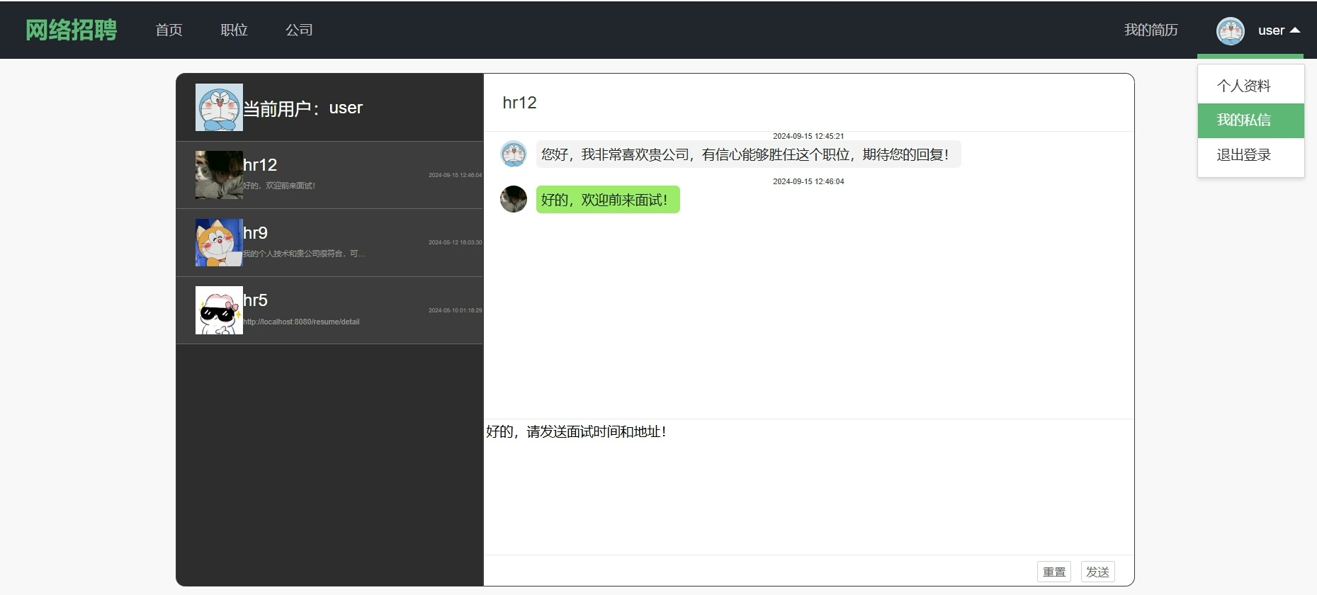This screenshot has width=1317, height=595.
Task: Click the hr12 chat header title
Action: tap(519, 103)
